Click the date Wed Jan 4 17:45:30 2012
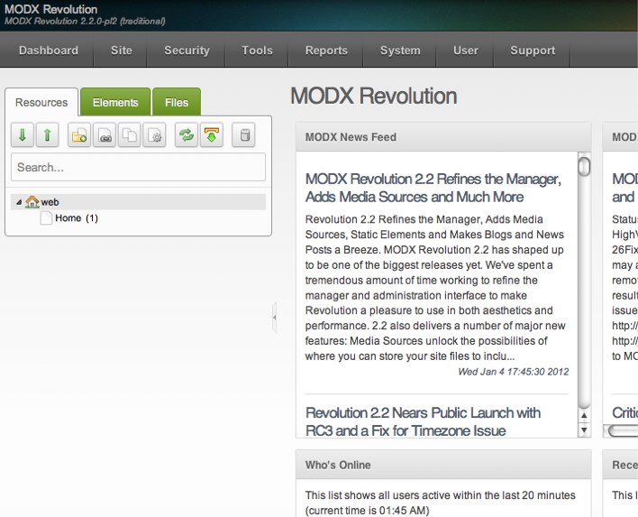 (x=513, y=372)
